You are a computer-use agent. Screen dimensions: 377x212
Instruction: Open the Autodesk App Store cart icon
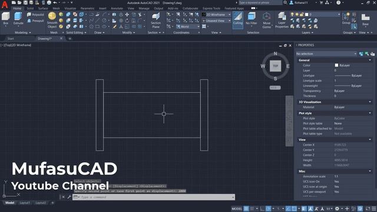click(x=321, y=2)
